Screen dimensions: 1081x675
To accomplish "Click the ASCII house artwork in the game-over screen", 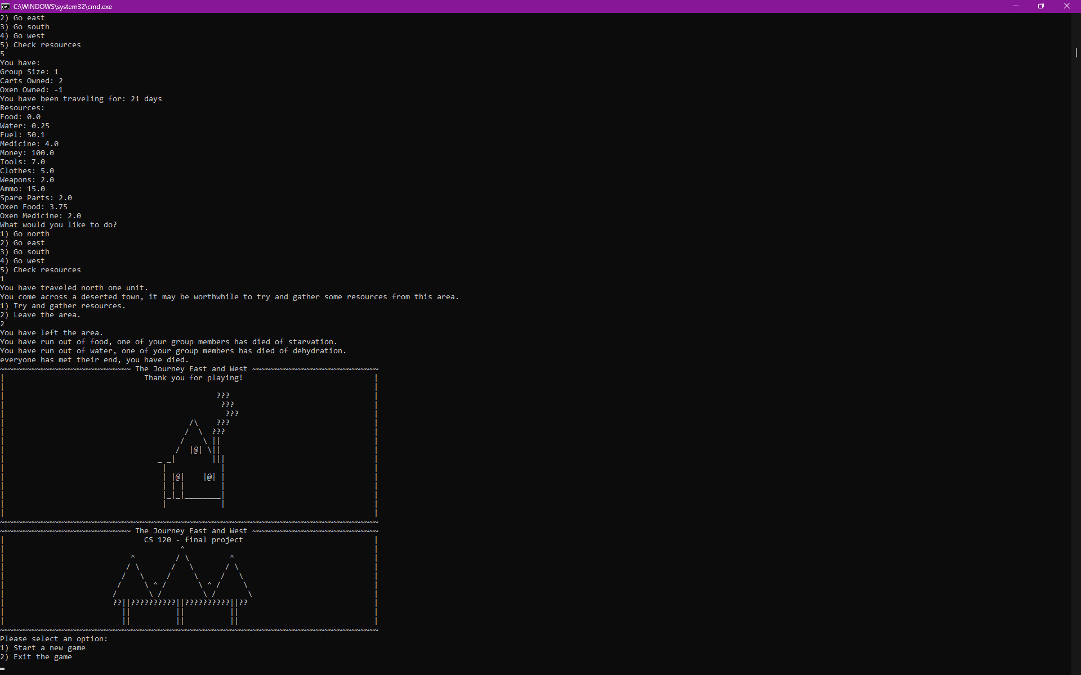I will click(x=191, y=478).
